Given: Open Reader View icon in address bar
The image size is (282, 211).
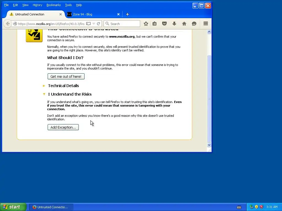Looking at the screenshot, I should (88, 24).
